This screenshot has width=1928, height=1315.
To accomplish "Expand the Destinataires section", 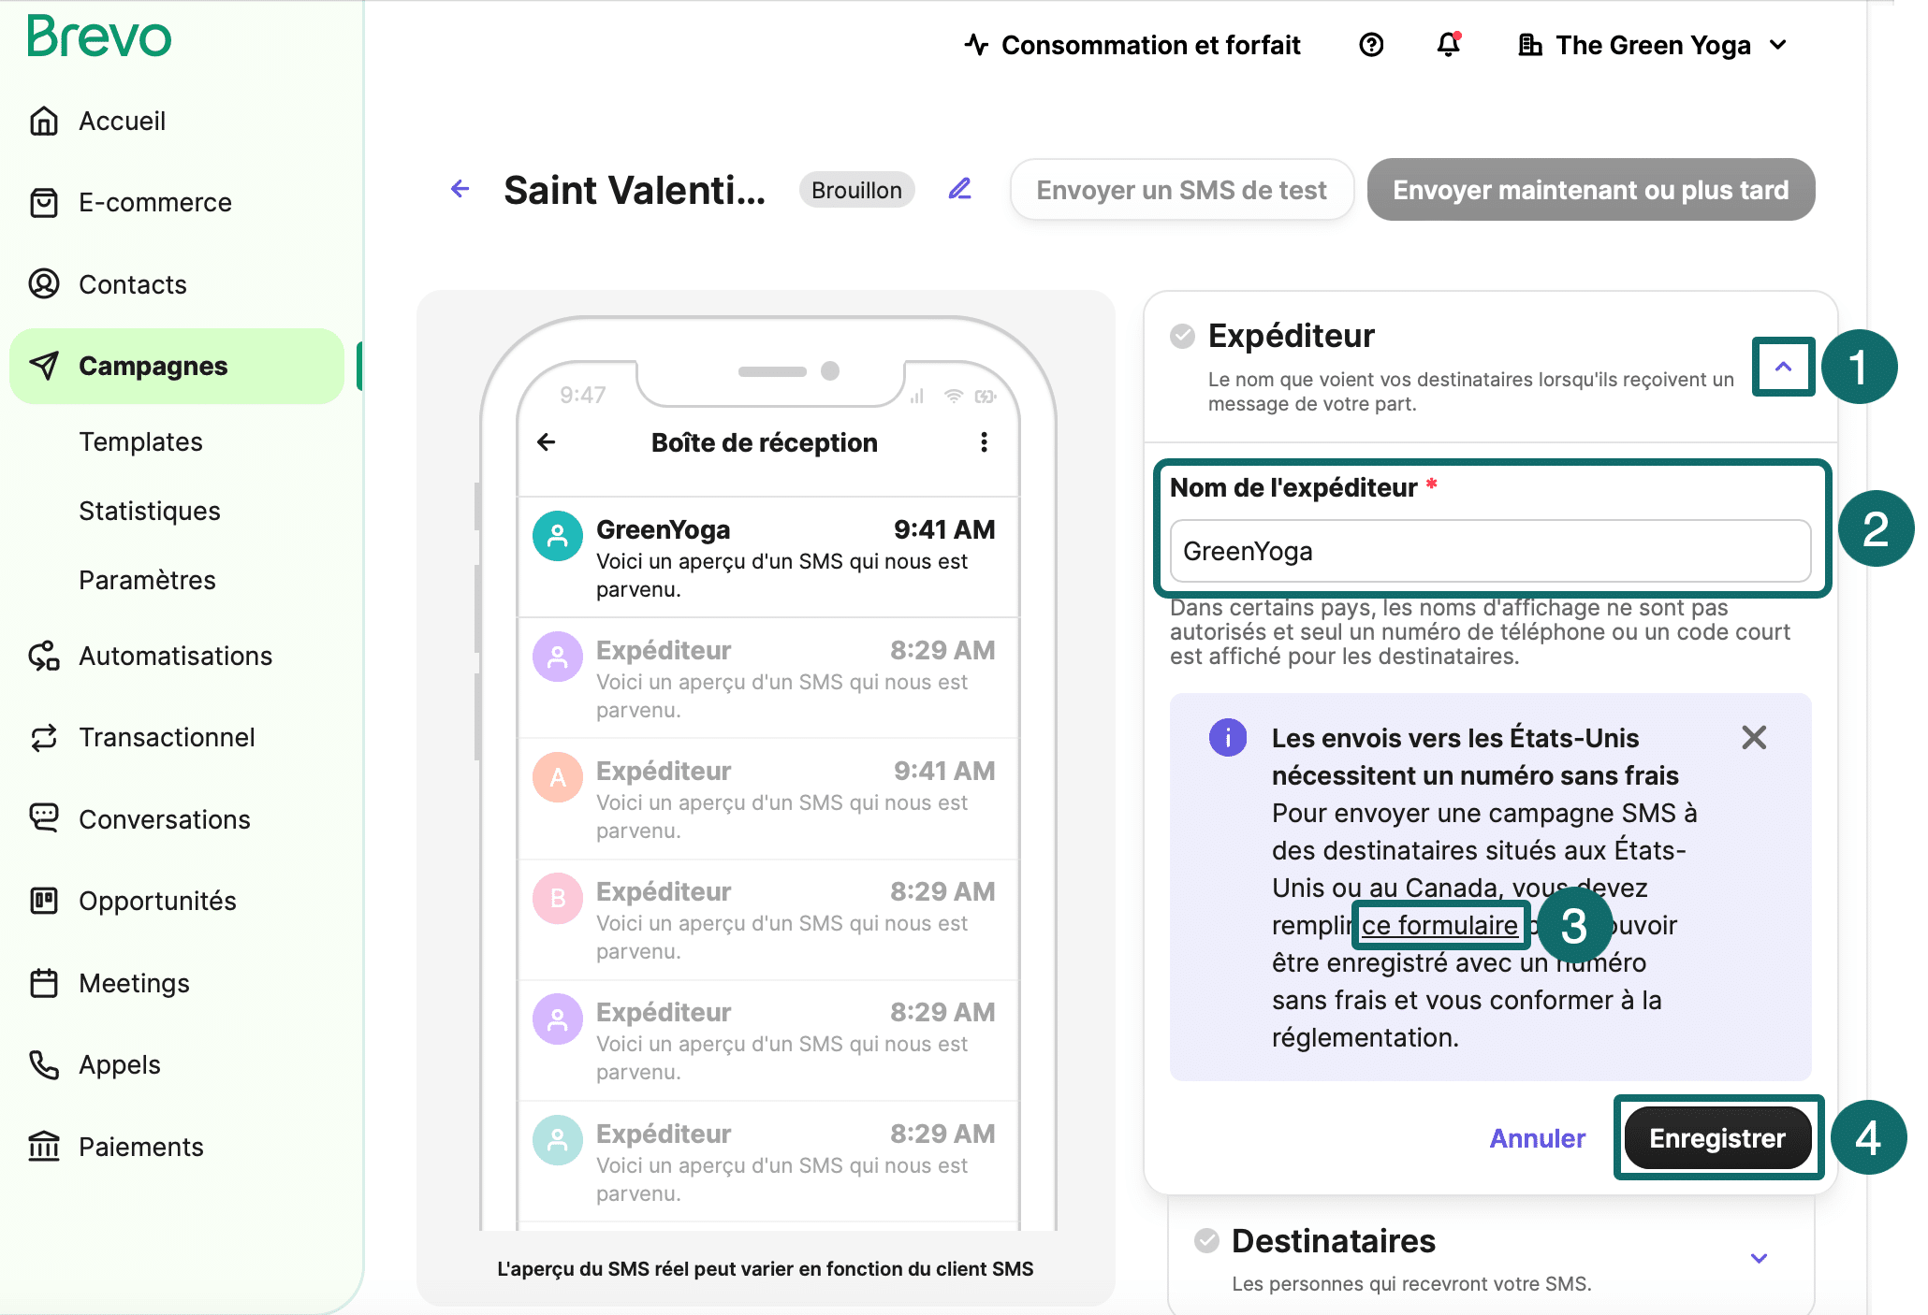I will (x=1758, y=1258).
